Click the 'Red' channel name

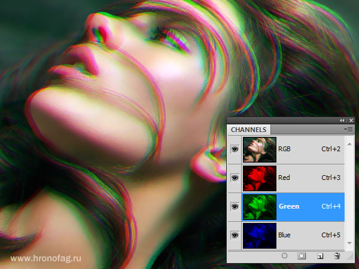[284, 178]
